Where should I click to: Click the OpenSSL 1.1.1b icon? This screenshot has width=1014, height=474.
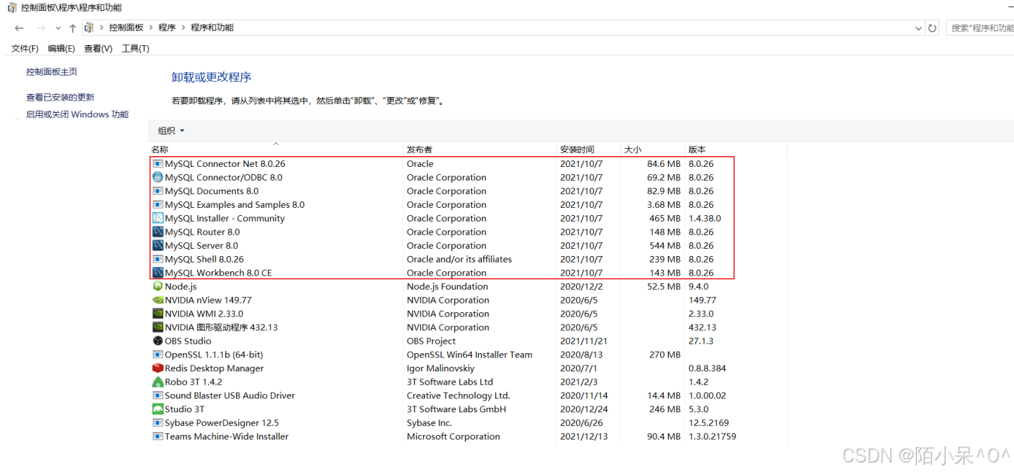pyautogui.click(x=158, y=355)
